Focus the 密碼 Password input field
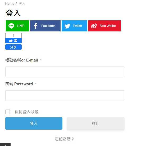The height and width of the screenshot is (146, 155). [x=65, y=96]
